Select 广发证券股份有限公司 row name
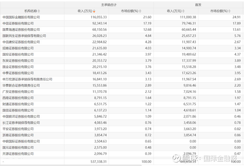 pos(18,92)
